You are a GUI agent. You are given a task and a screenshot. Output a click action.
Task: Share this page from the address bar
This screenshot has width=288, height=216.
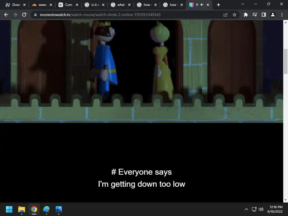click(x=226, y=15)
